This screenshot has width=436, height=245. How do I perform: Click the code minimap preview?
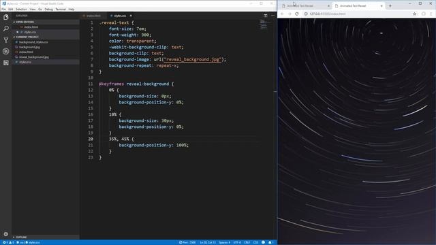pyautogui.click(x=263, y=24)
